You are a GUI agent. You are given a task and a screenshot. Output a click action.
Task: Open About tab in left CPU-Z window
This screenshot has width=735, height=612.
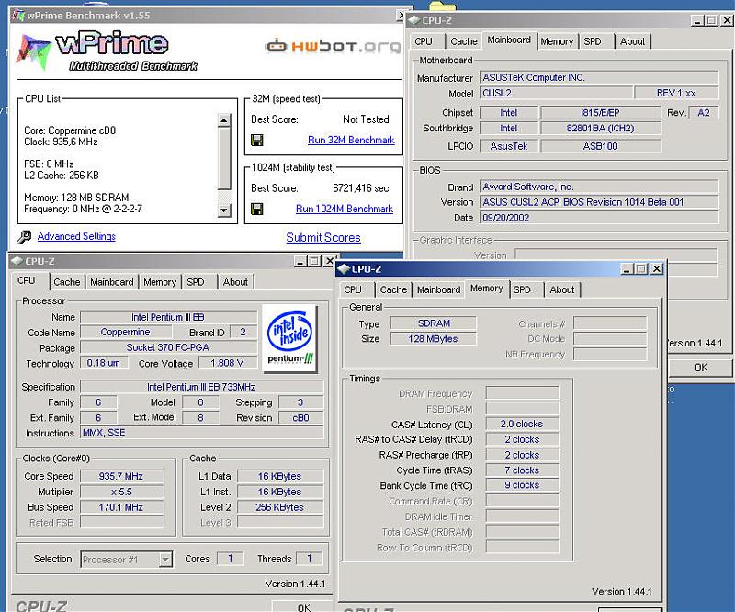[235, 282]
